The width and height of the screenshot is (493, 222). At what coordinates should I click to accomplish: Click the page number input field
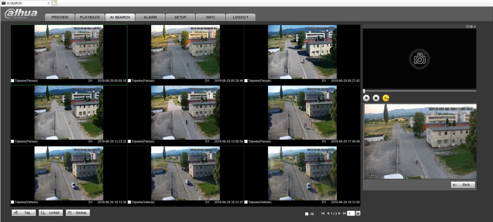tap(350, 213)
